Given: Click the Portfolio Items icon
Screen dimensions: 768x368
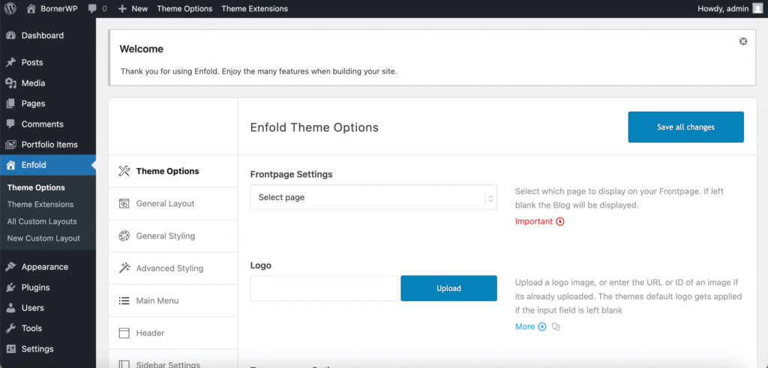Looking at the screenshot, I should [x=10, y=145].
